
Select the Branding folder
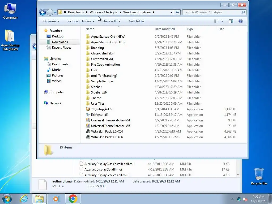[x=97, y=48]
